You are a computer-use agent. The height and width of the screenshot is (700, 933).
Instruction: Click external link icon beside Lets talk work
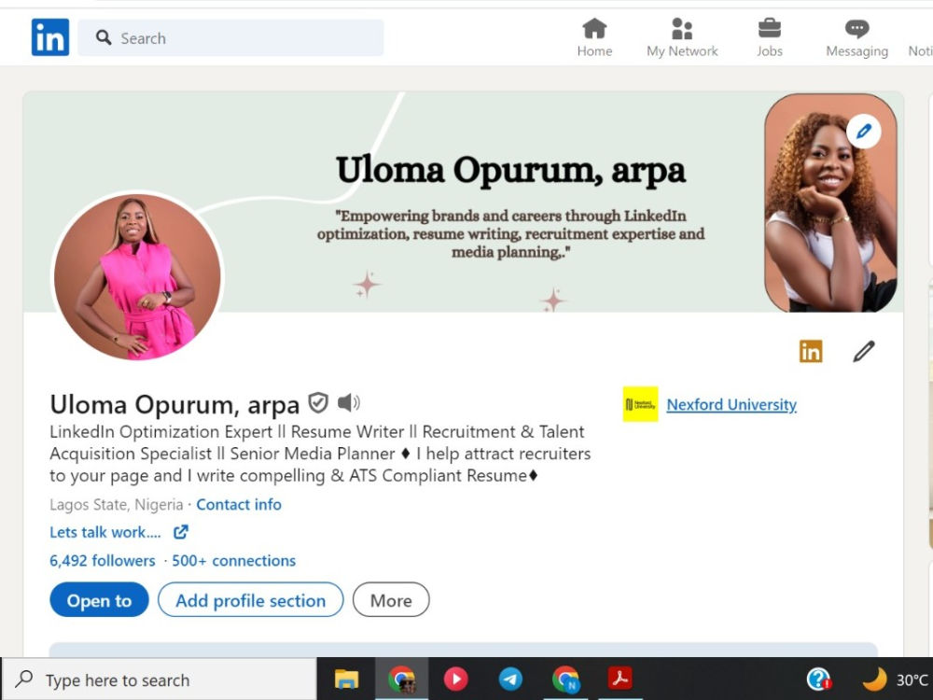pos(181,532)
